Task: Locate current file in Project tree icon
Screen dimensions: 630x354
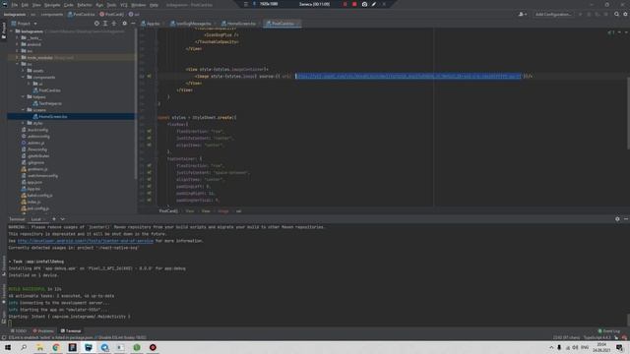Action: 96,24
